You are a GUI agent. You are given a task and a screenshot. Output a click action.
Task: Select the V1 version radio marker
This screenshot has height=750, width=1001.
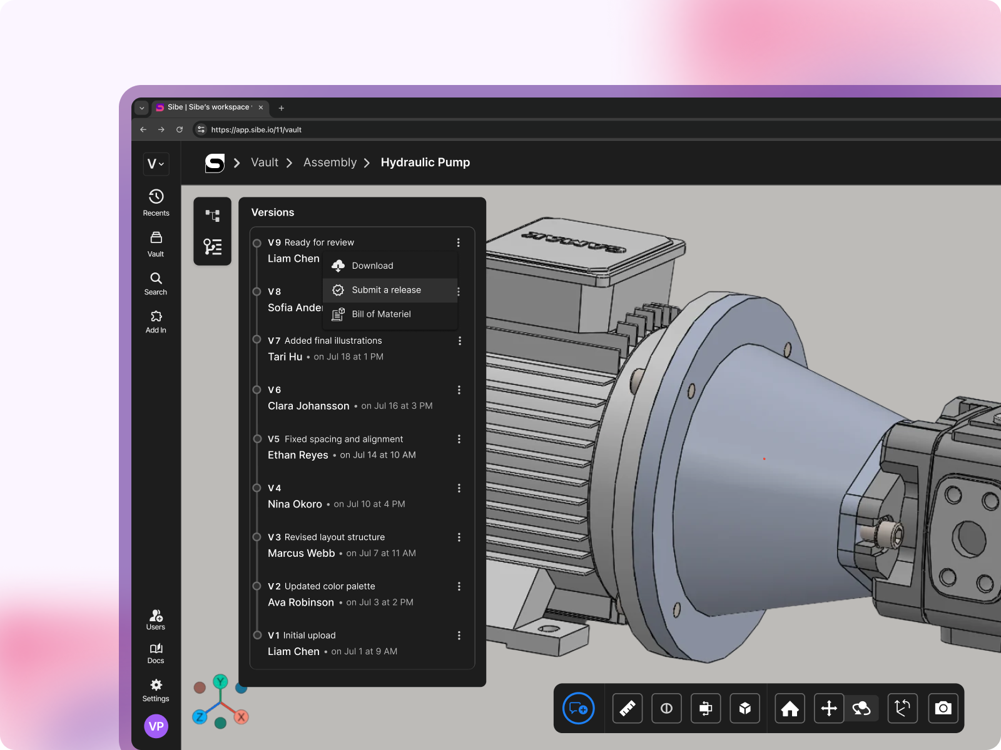pyautogui.click(x=257, y=635)
